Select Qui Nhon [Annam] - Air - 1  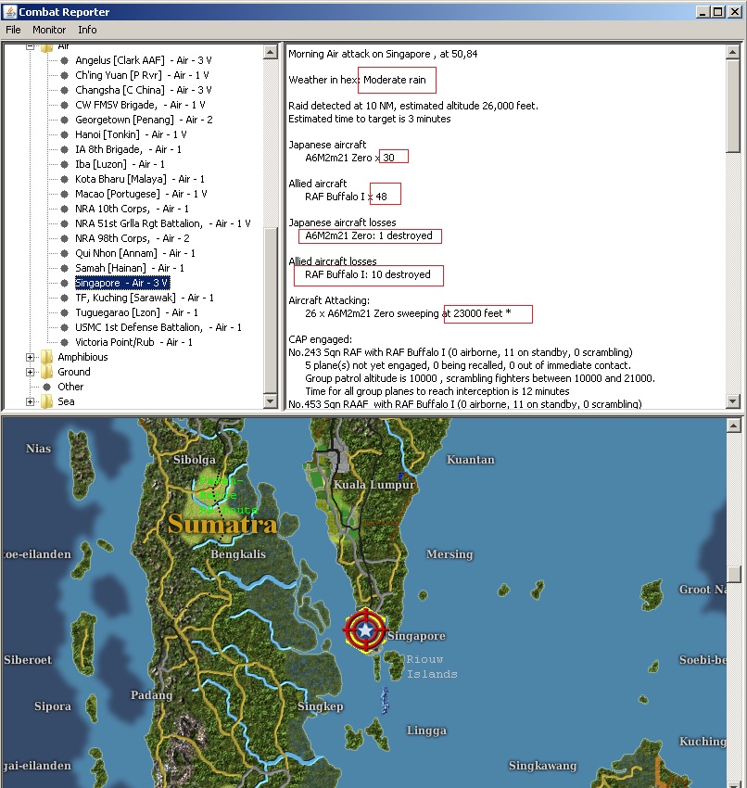click(x=135, y=253)
